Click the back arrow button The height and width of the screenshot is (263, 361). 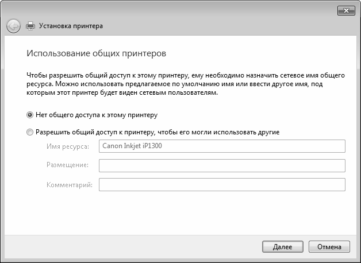click(x=13, y=26)
